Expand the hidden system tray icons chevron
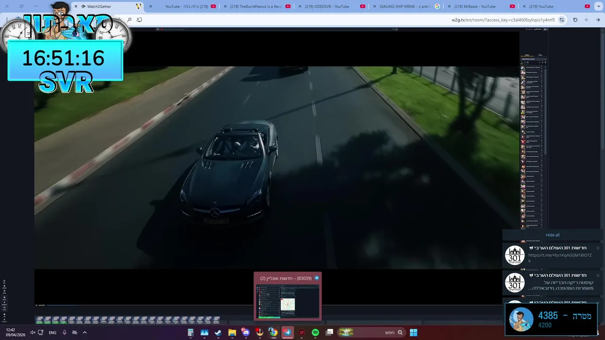 85,332
